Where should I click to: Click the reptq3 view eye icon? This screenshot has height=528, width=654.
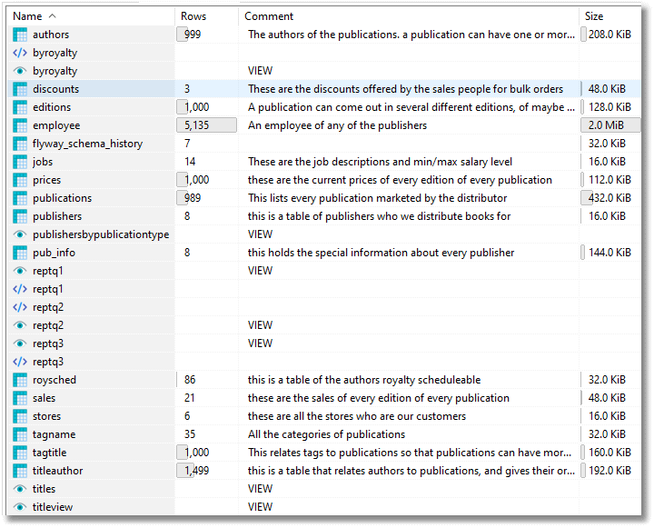point(20,344)
